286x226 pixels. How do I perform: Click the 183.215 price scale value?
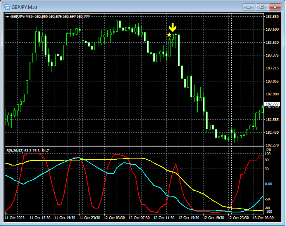point(272,68)
